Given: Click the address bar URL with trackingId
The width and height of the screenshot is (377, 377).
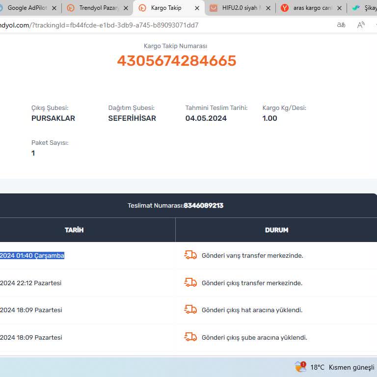Looking at the screenshot, I should (99, 25).
